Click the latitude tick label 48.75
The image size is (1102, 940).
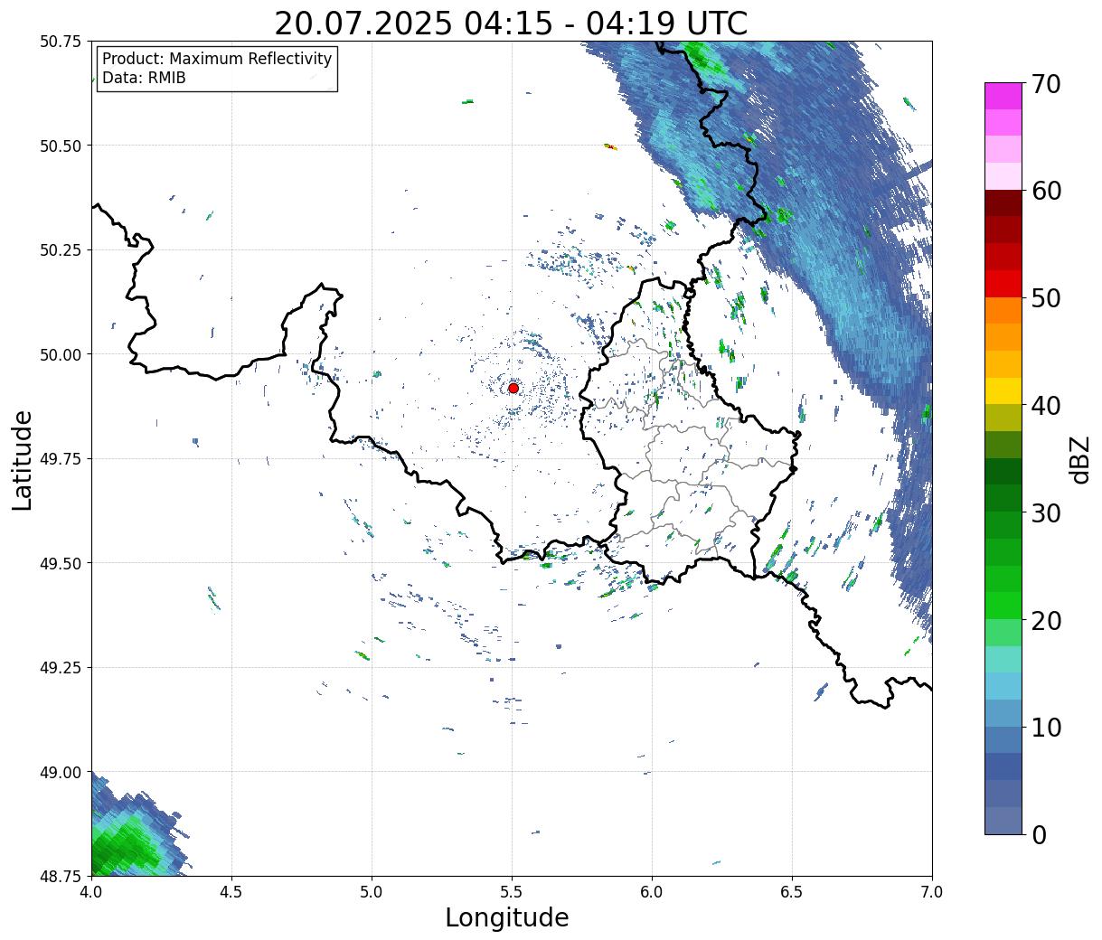click(61, 876)
